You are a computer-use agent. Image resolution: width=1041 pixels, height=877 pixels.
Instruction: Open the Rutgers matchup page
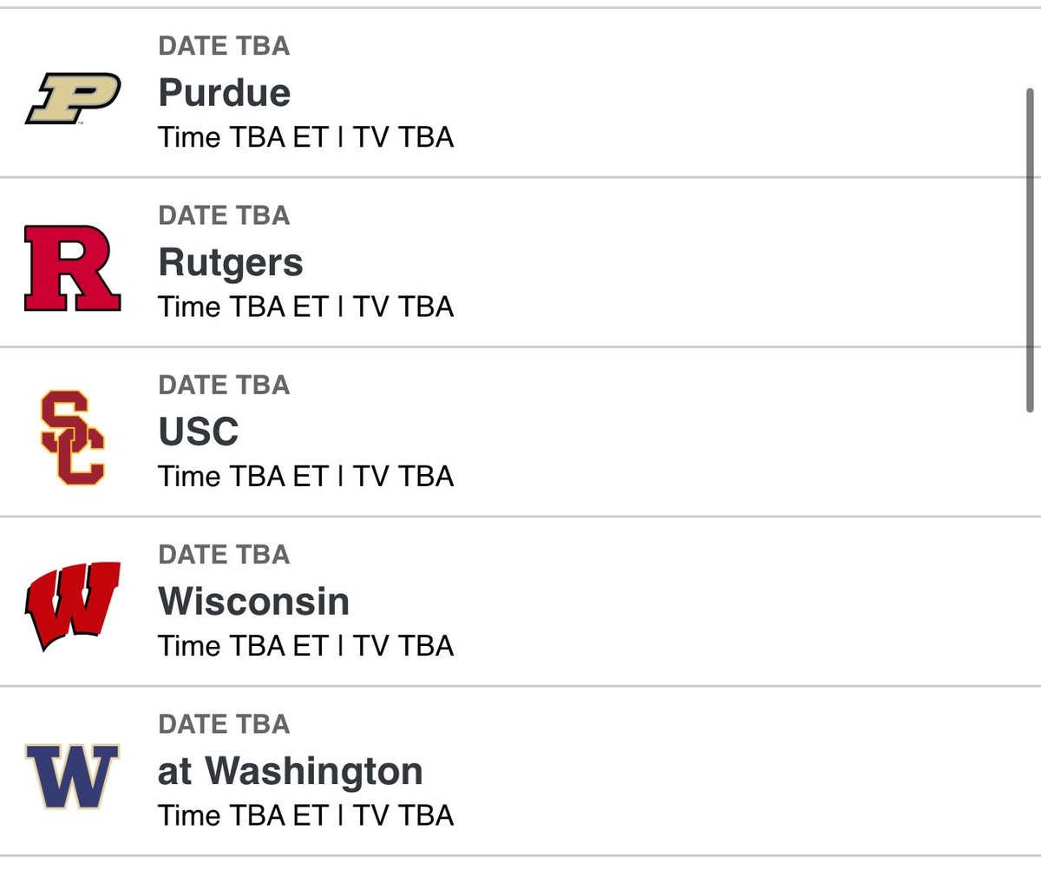point(230,262)
